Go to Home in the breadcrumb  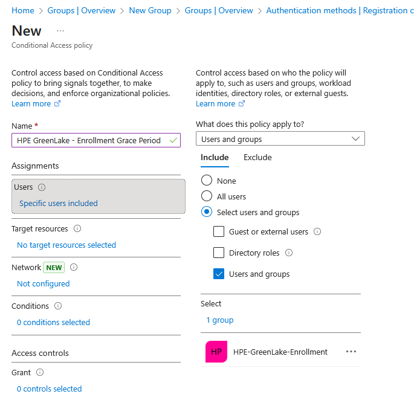(x=23, y=10)
